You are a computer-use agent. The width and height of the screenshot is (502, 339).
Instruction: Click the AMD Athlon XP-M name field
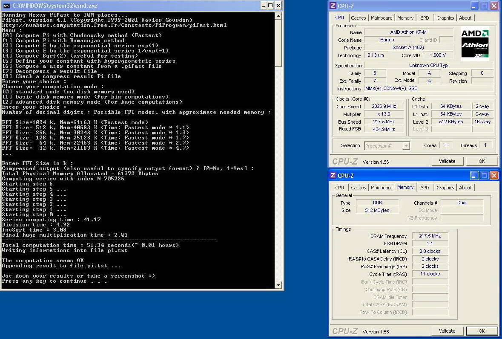(x=408, y=32)
